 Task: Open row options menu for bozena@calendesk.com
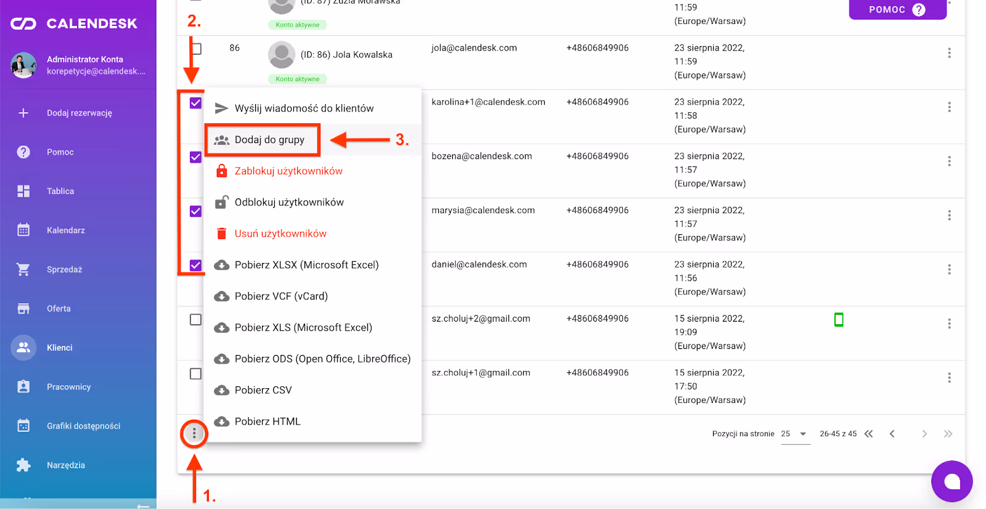(x=949, y=161)
